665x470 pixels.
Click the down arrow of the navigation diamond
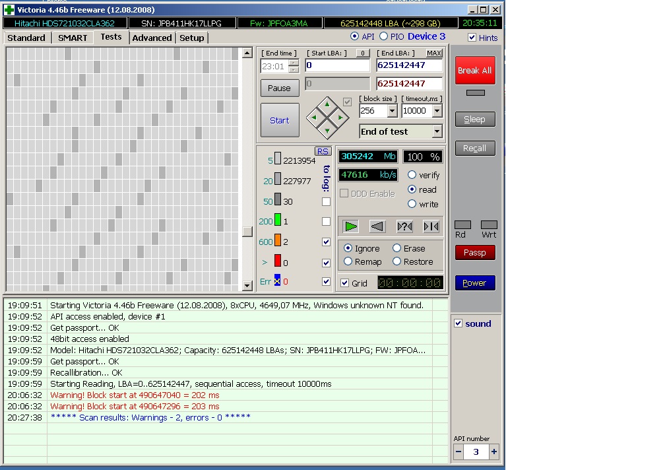[x=327, y=131]
